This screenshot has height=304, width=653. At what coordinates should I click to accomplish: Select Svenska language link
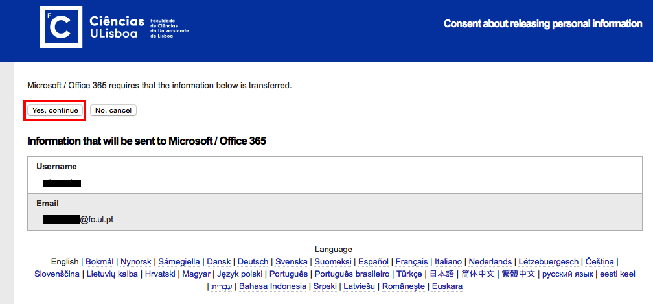pyautogui.click(x=291, y=261)
